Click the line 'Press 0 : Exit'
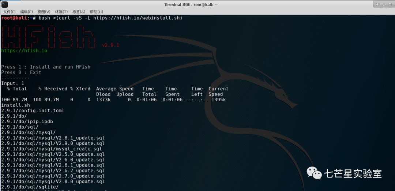 [x=21, y=73]
